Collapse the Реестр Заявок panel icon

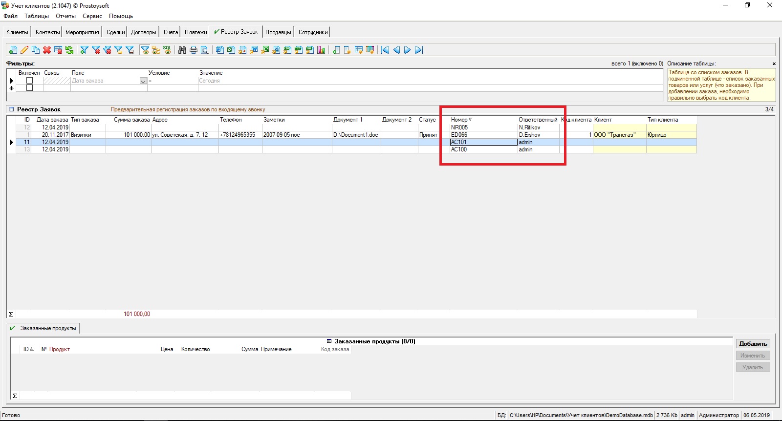(x=12, y=109)
